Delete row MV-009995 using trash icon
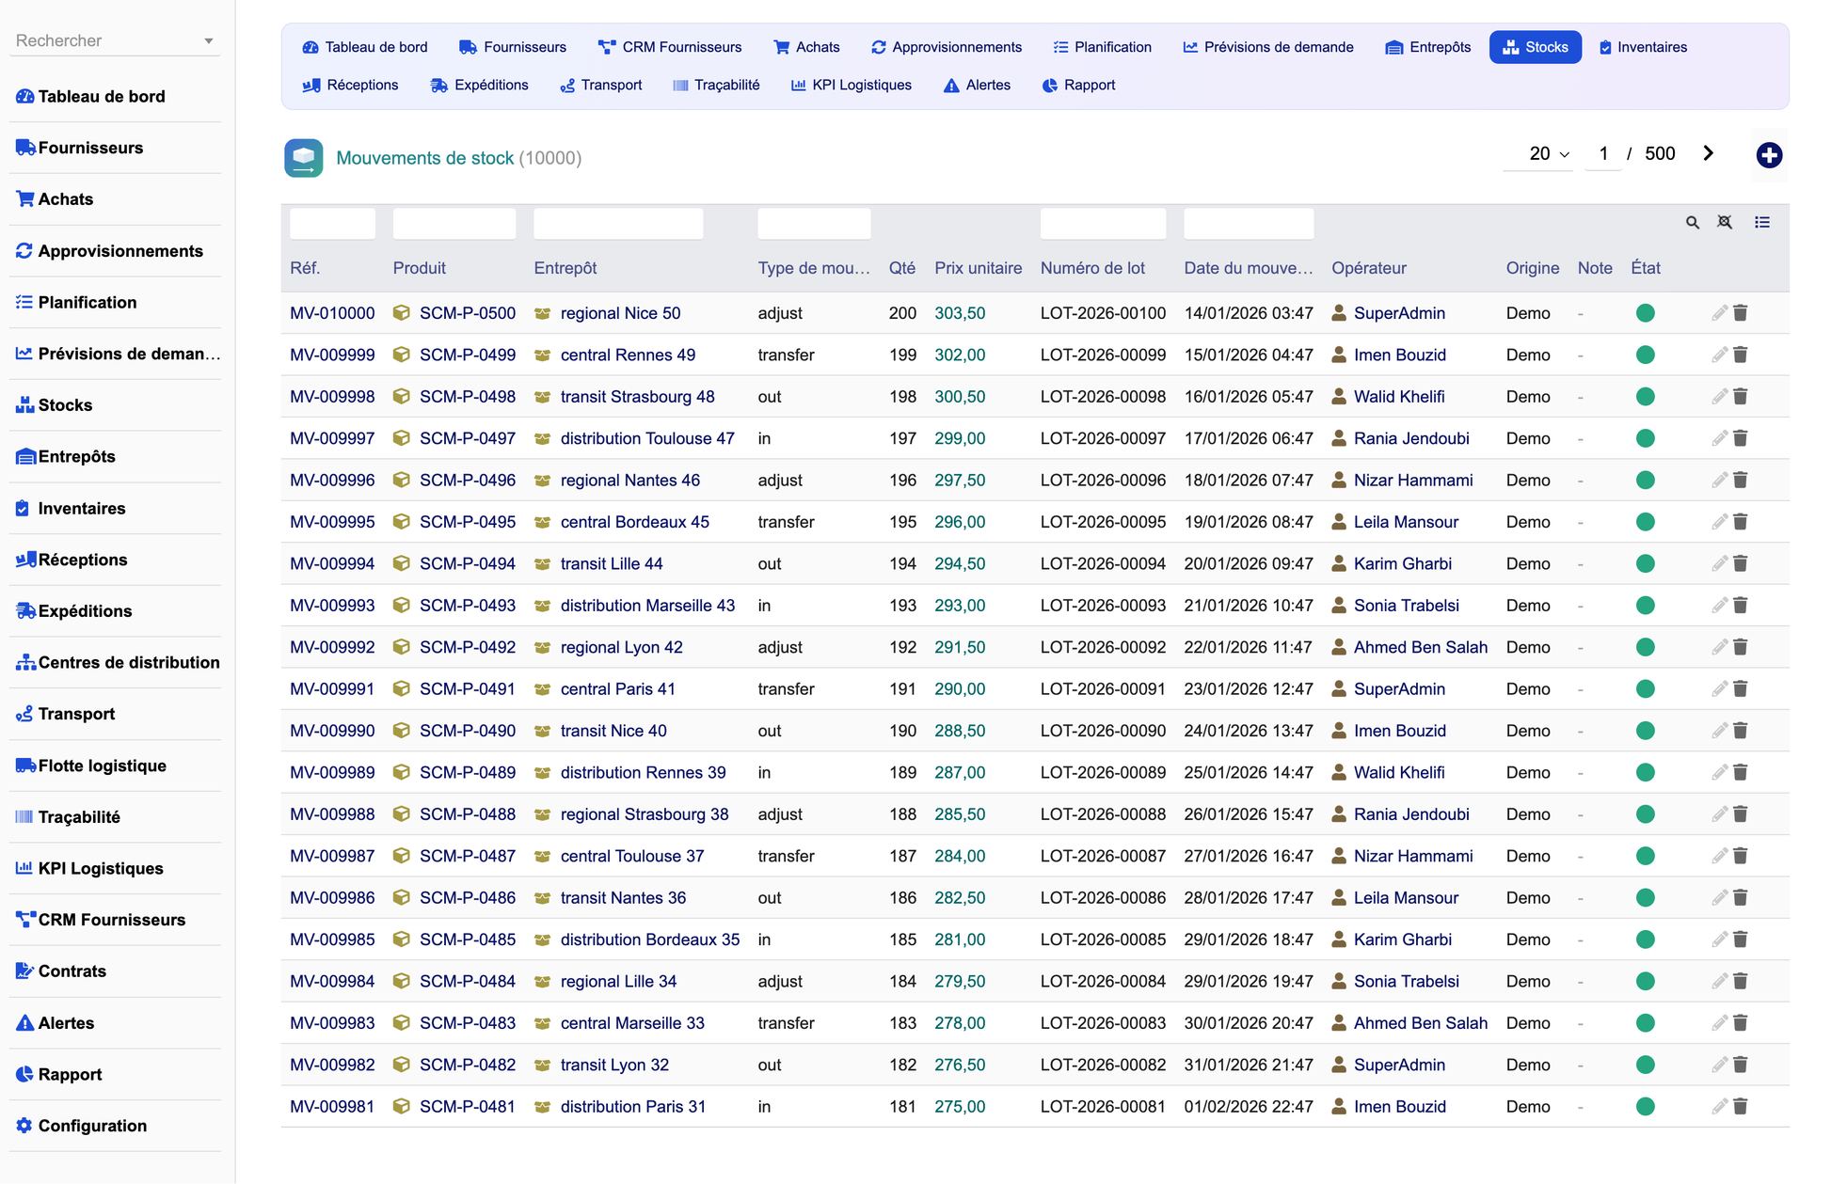This screenshot has height=1184, width=1831. coord(1741,522)
